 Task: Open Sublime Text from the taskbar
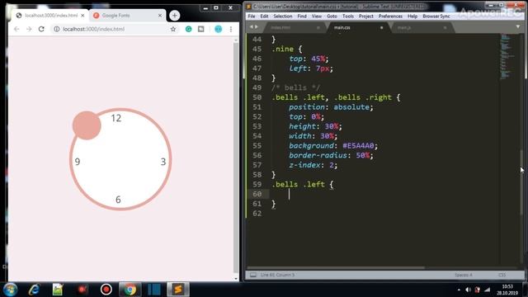pos(178,290)
